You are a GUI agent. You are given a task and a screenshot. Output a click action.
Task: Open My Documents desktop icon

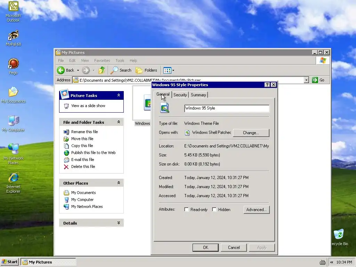pyautogui.click(x=13, y=95)
